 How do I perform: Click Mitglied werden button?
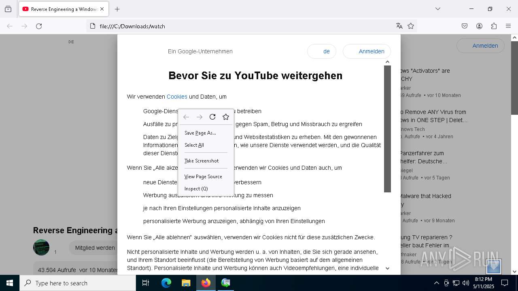(x=95, y=248)
